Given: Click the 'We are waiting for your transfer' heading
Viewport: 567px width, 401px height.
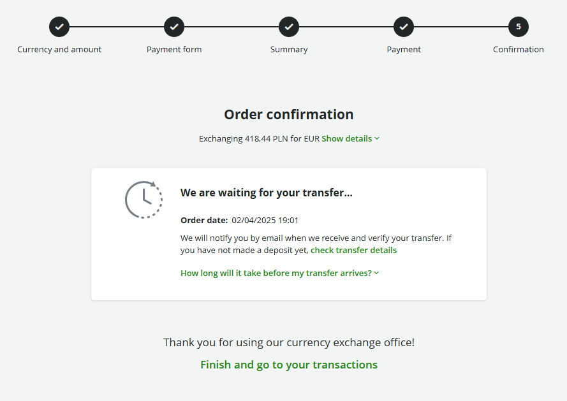Looking at the screenshot, I should pos(266,193).
